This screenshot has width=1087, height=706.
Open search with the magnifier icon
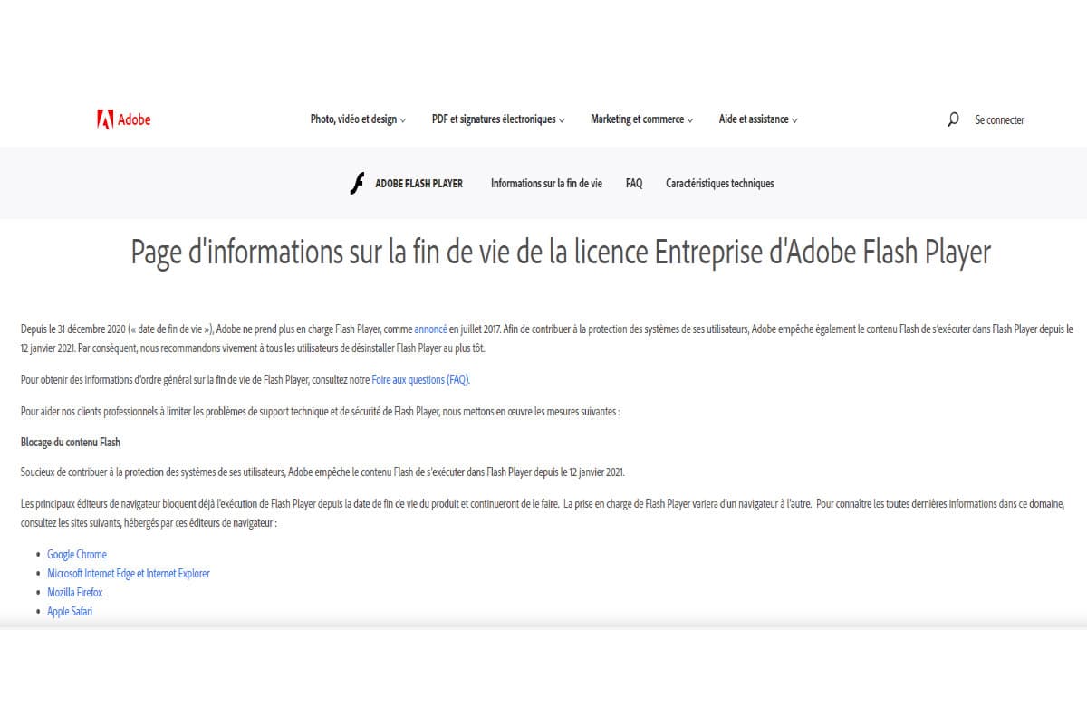pyautogui.click(x=952, y=119)
